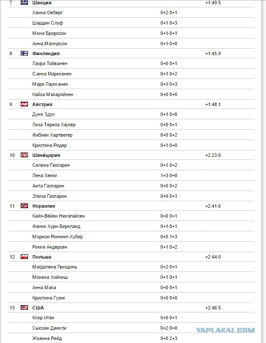
Task: Click athlete Анна Магнуссон
Action: pos(50,44)
